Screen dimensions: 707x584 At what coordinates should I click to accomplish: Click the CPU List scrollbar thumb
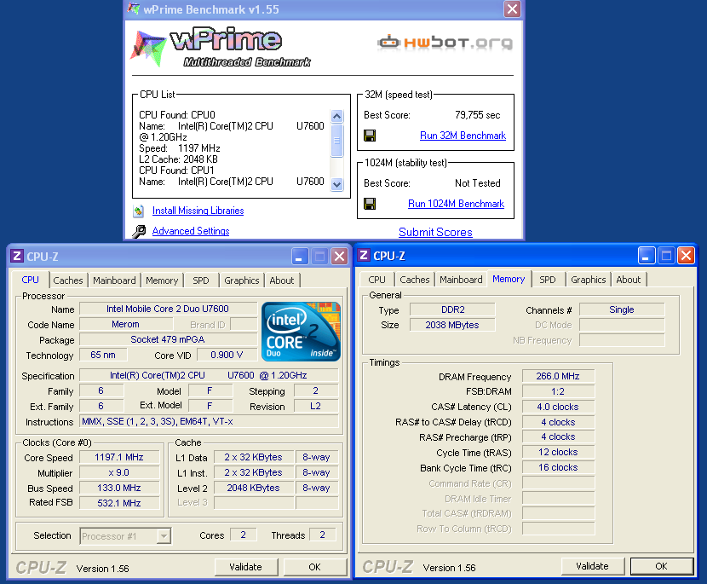point(336,141)
